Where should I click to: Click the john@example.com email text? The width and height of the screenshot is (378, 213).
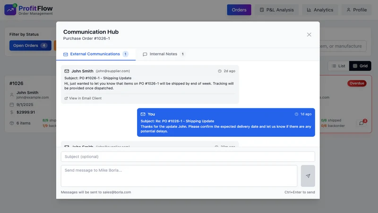coord(33,98)
